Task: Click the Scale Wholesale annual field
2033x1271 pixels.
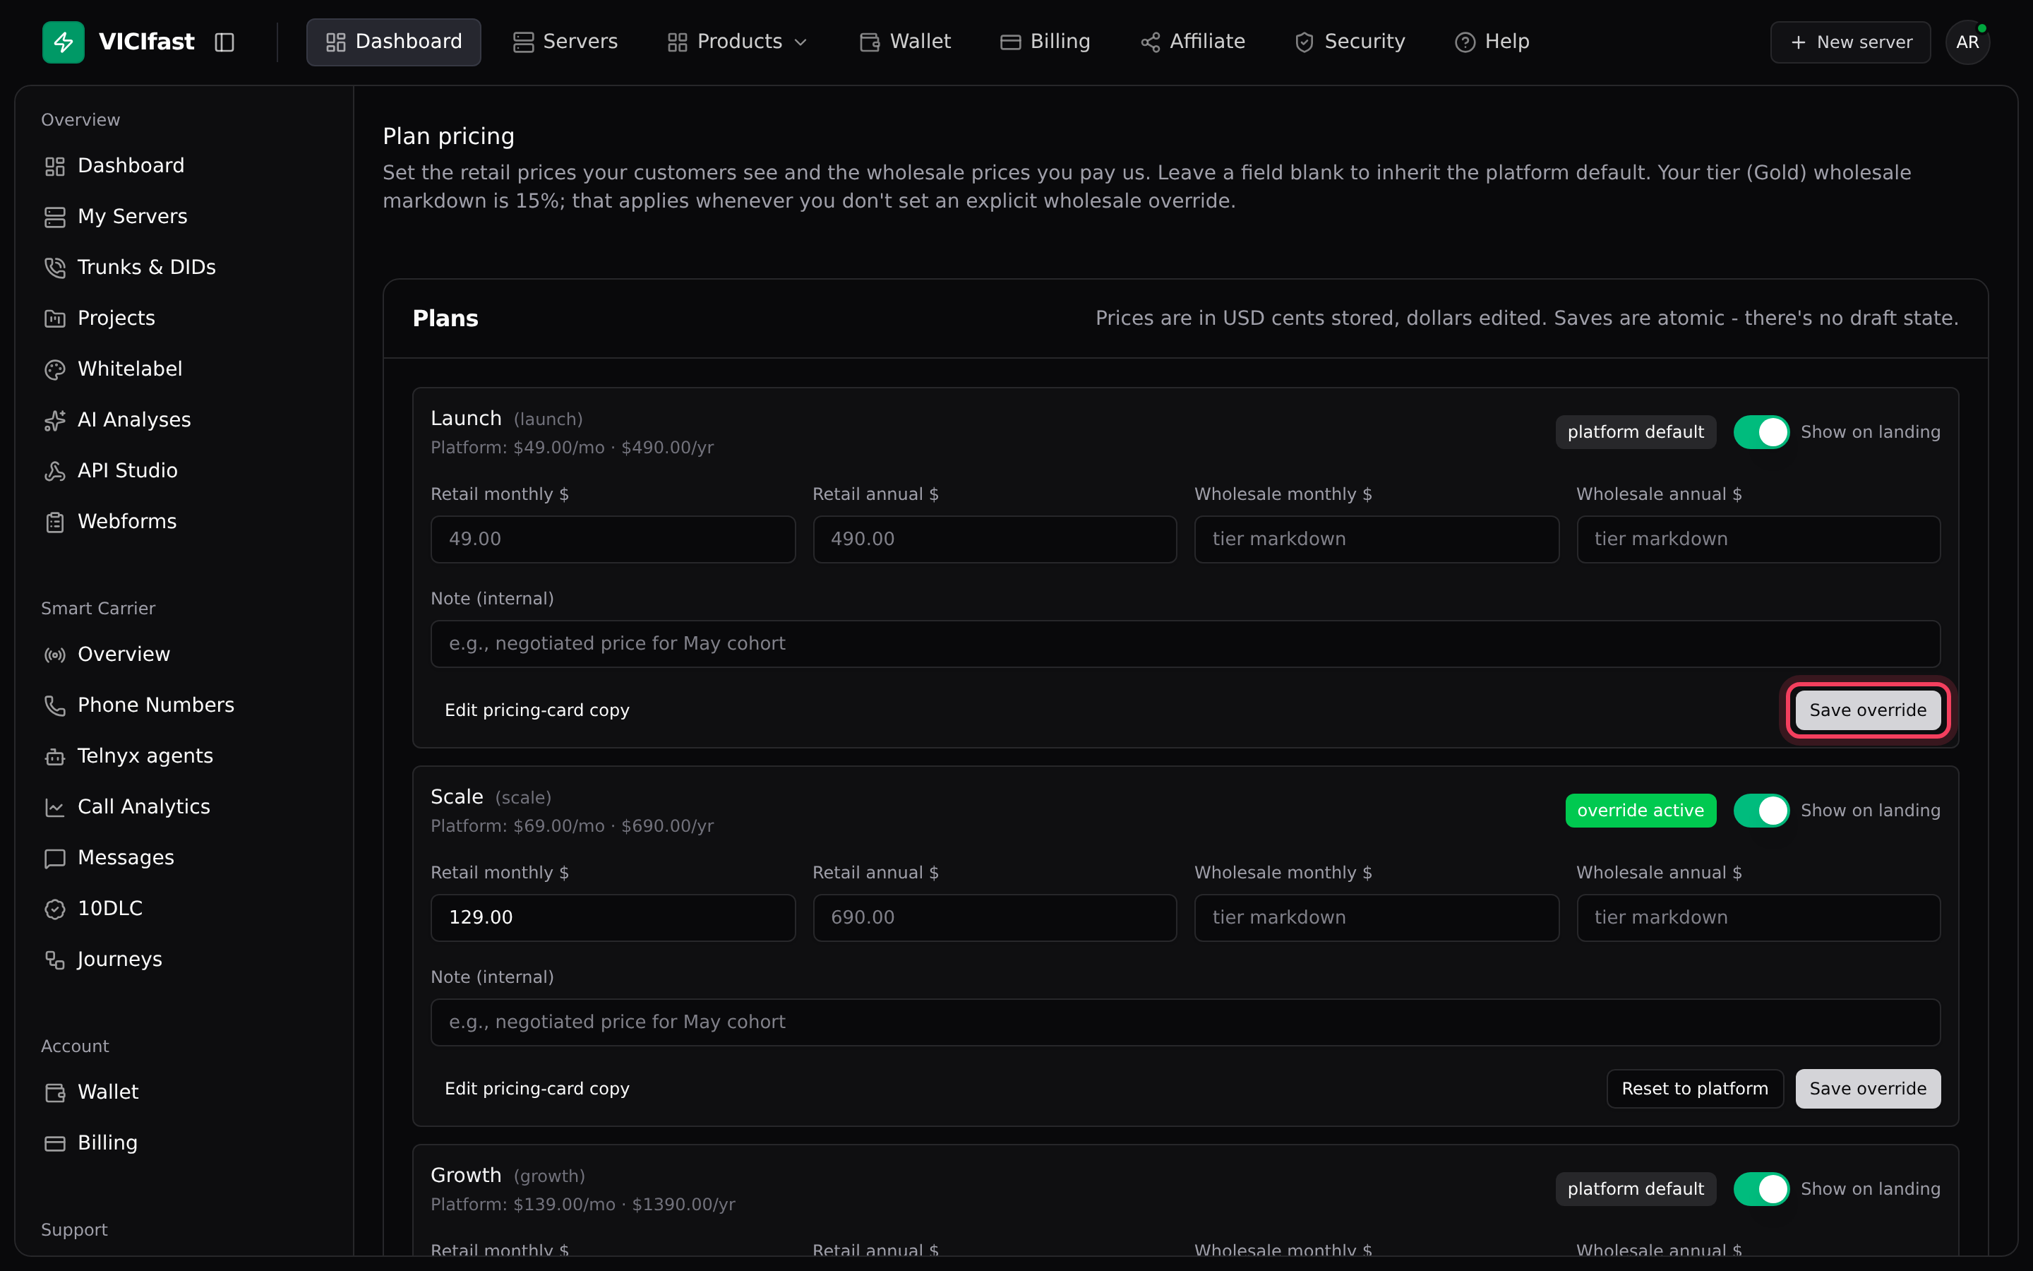Action: pos(1758,917)
